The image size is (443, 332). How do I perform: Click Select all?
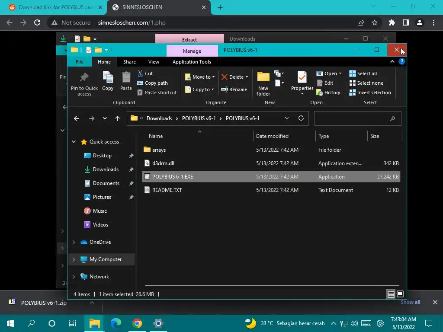tap(363, 73)
